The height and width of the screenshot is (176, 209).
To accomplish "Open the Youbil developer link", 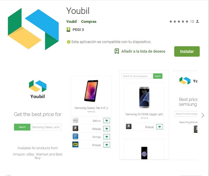I will coord(71,22).
